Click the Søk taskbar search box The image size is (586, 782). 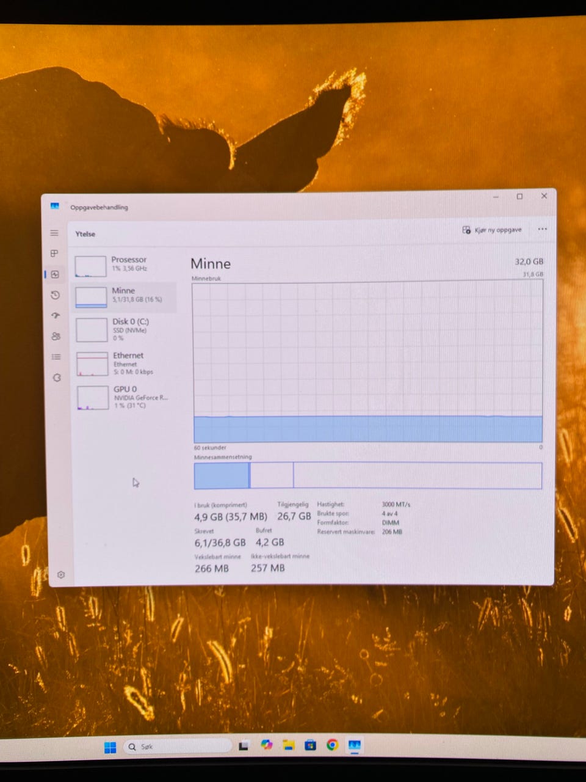tap(178, 747)
